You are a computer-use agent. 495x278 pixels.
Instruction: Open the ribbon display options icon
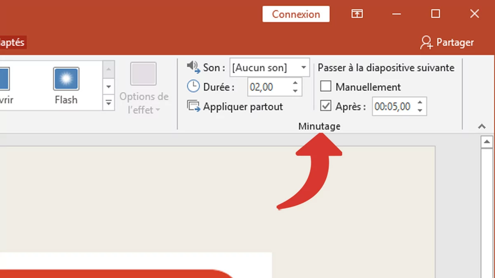(357, 14)
